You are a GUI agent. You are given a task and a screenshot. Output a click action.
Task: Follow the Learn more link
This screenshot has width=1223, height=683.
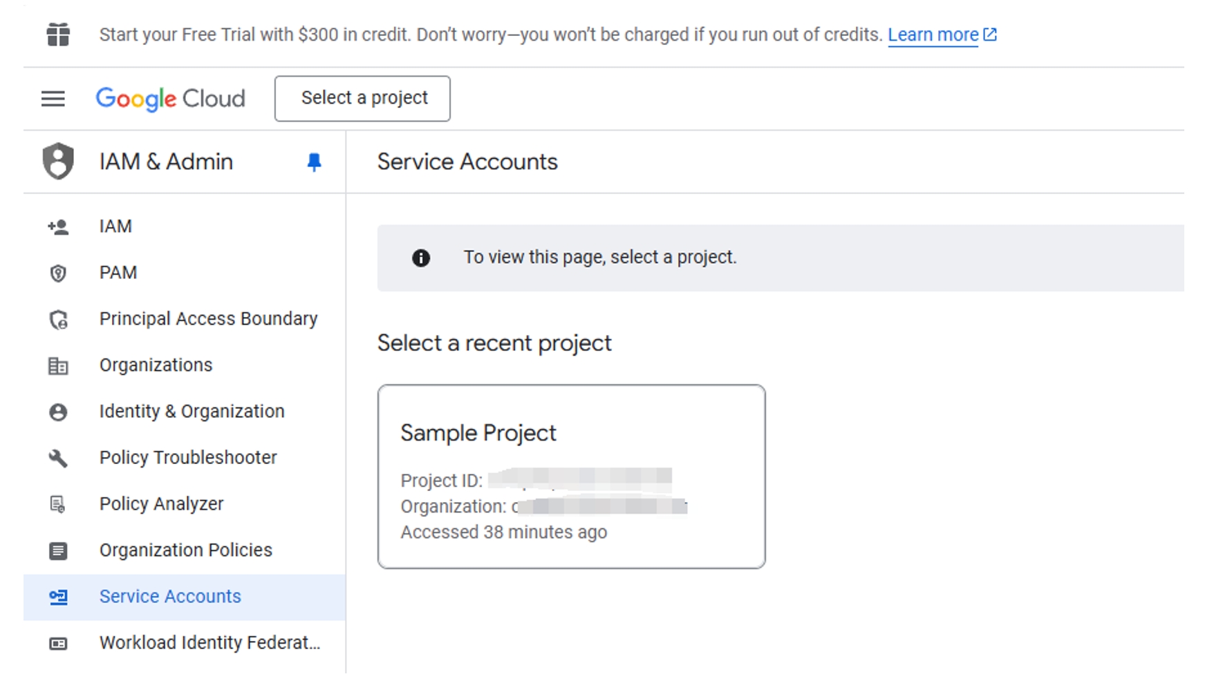933,35
